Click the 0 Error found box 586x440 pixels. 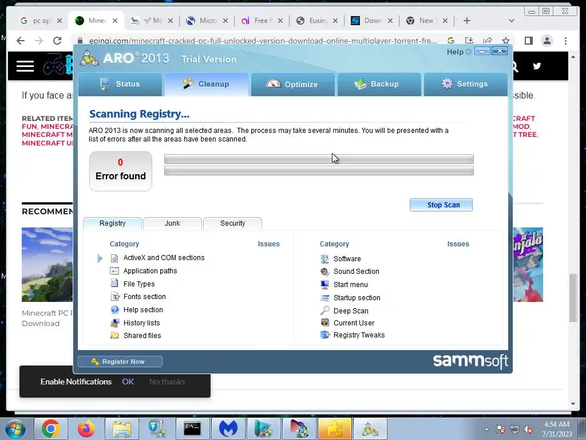point(120,171)
